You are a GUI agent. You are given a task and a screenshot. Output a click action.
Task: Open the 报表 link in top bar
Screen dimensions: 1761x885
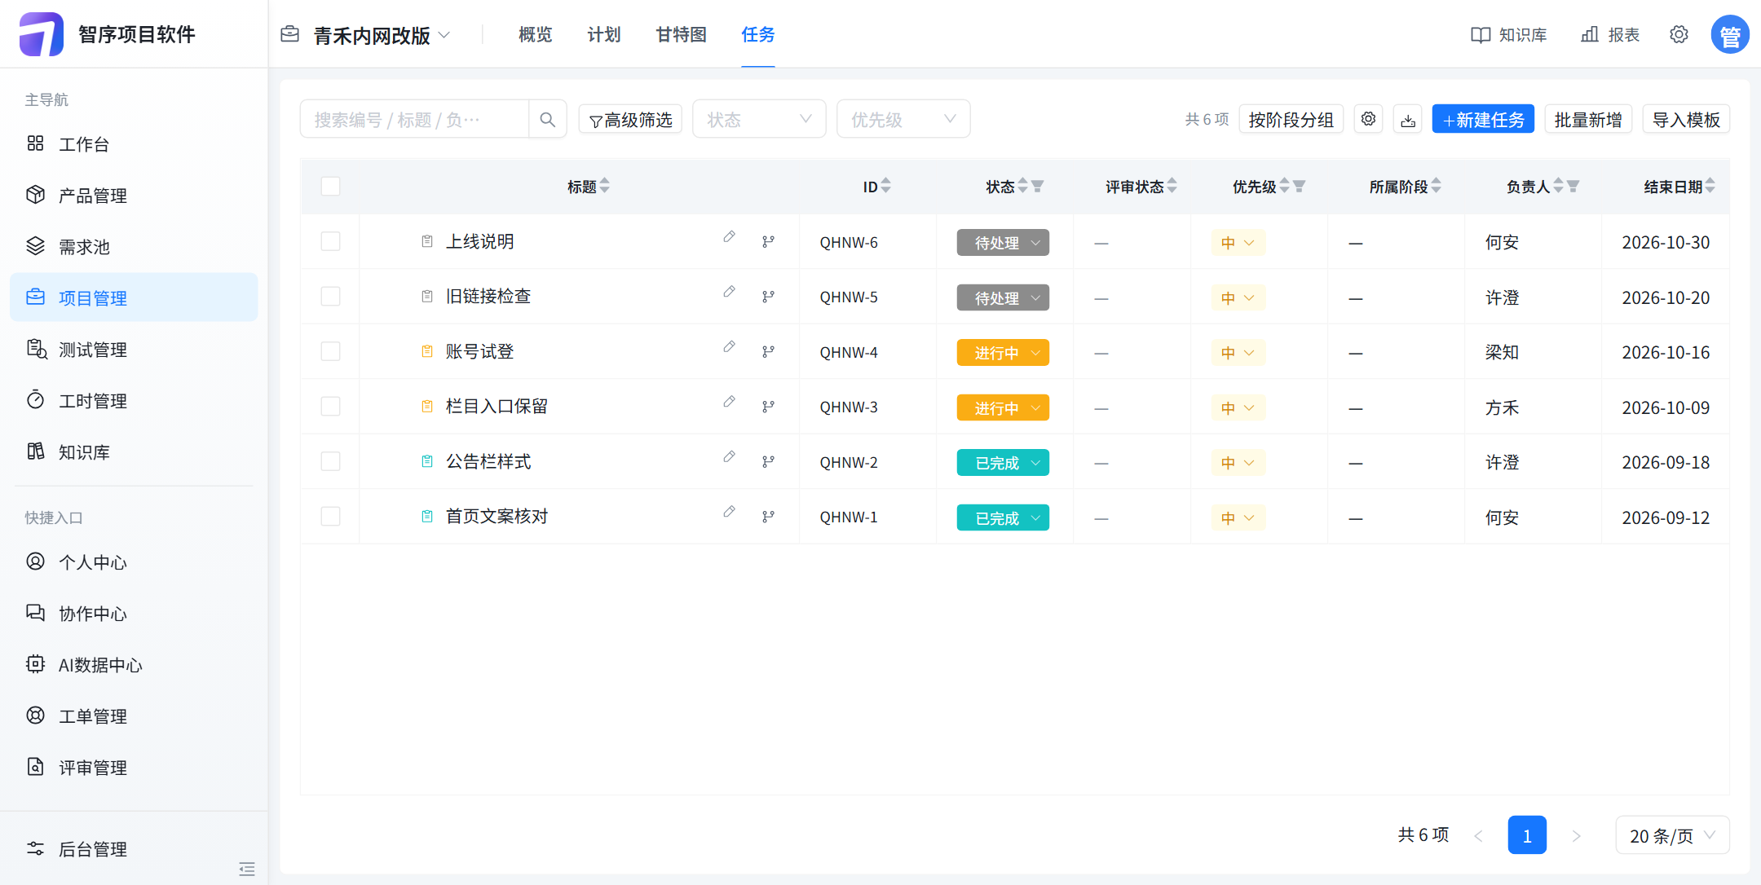(x=1610, y=34)
